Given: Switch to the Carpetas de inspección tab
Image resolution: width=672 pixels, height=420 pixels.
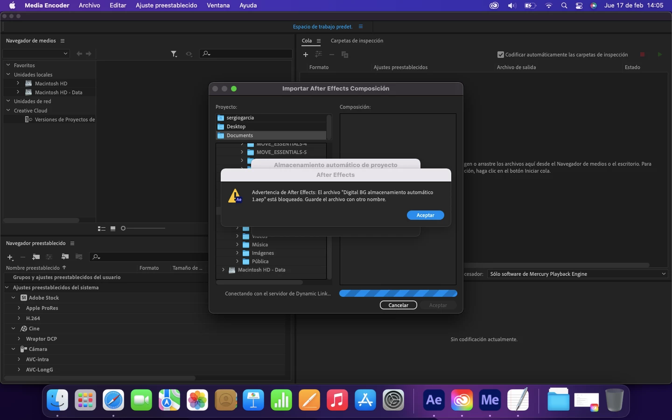Looking at the screenshot, I should pyautogui.click(x=357, y=41).
